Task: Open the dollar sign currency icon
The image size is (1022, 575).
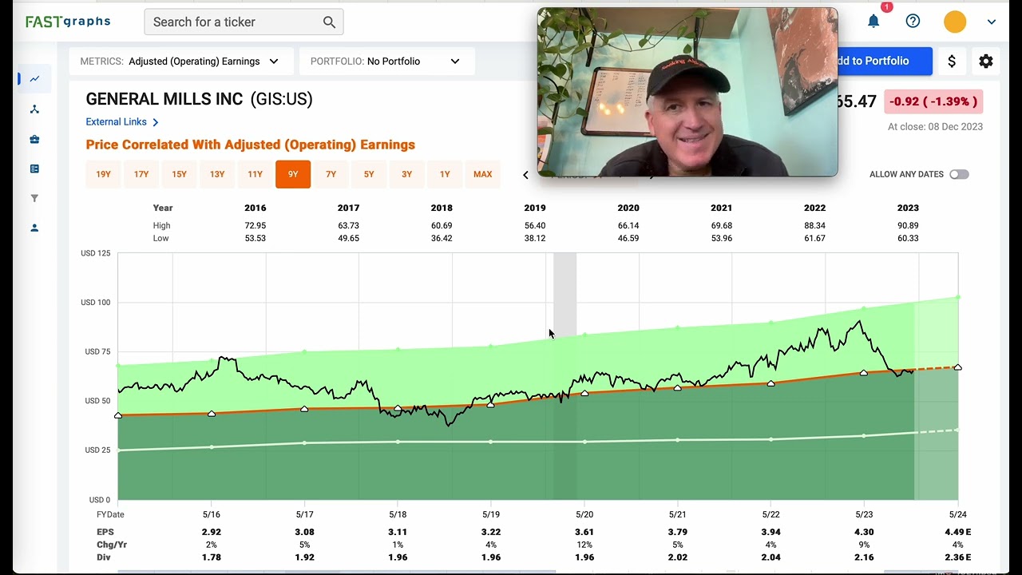Action: click(952, 61)
